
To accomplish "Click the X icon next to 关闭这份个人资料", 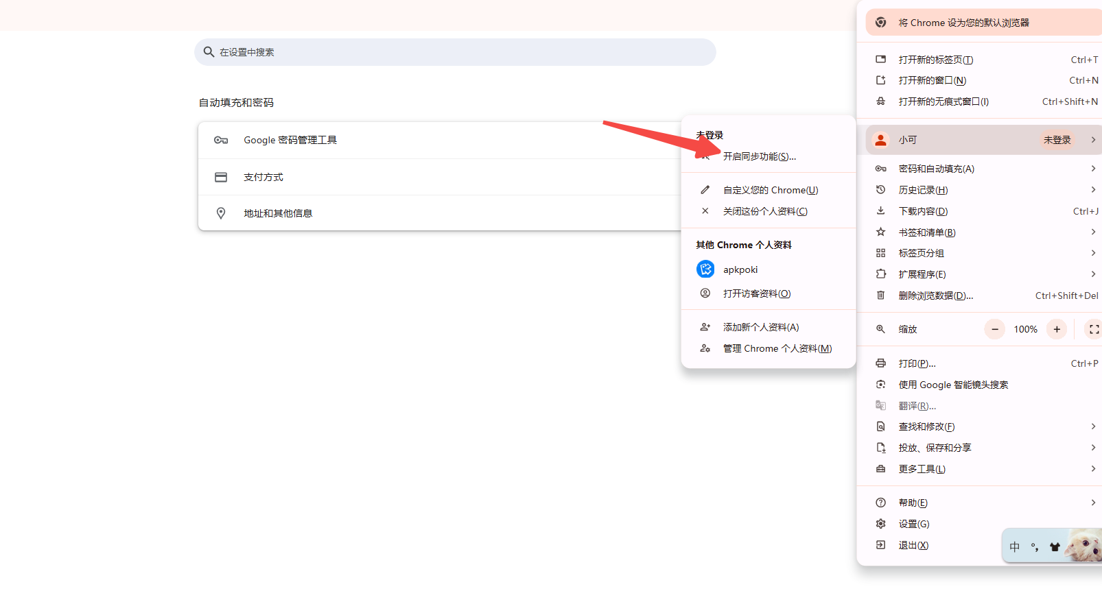I will point(705,211).
